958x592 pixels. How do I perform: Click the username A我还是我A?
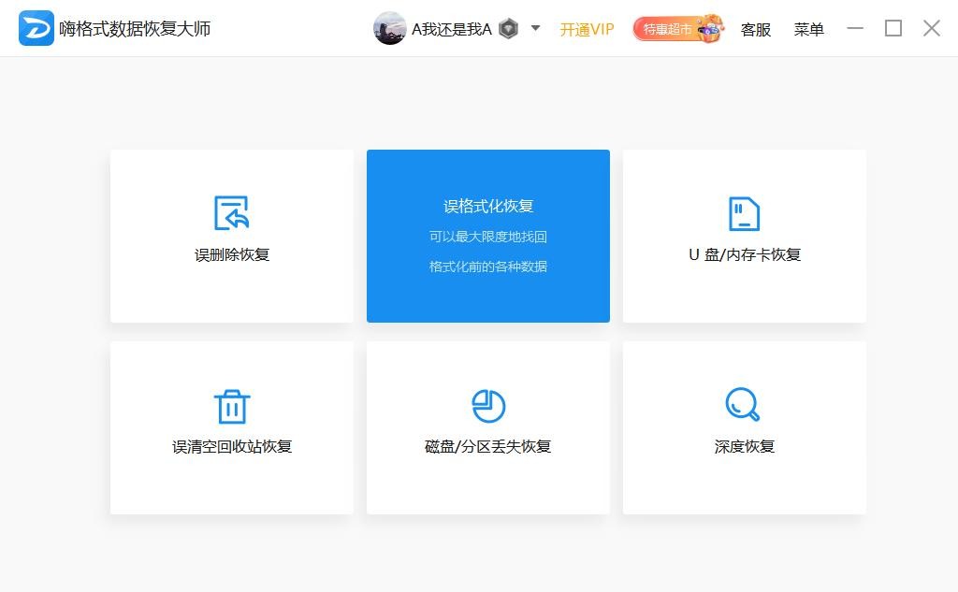coord(451,29)
